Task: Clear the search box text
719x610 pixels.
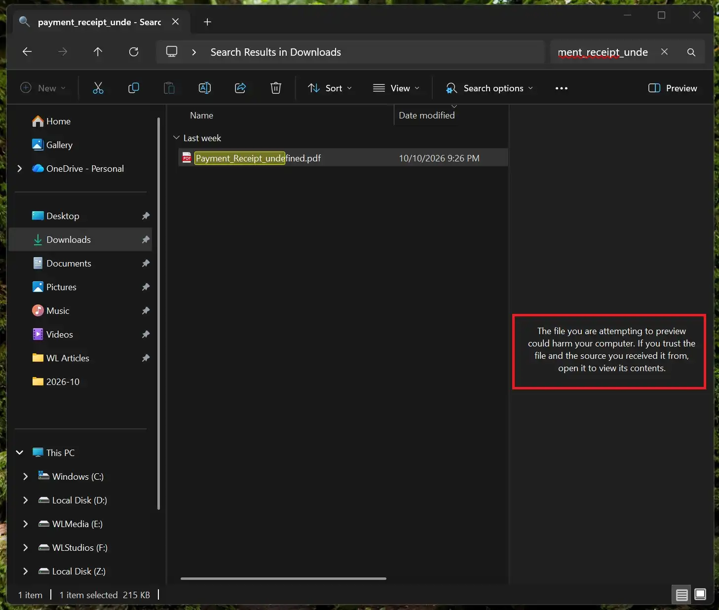Action: [x=665, y=52]
